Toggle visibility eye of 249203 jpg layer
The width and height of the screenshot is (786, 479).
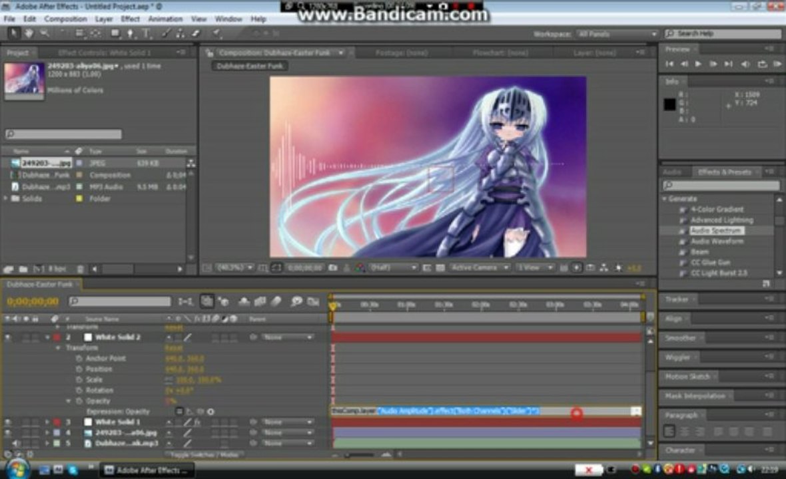coord(8,432)
